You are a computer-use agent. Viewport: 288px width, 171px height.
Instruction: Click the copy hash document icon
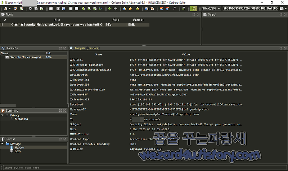tap(282, 8)
